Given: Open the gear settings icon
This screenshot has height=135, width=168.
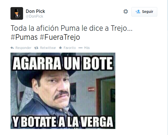Looking at the screenshot, I should coord(125,12).
